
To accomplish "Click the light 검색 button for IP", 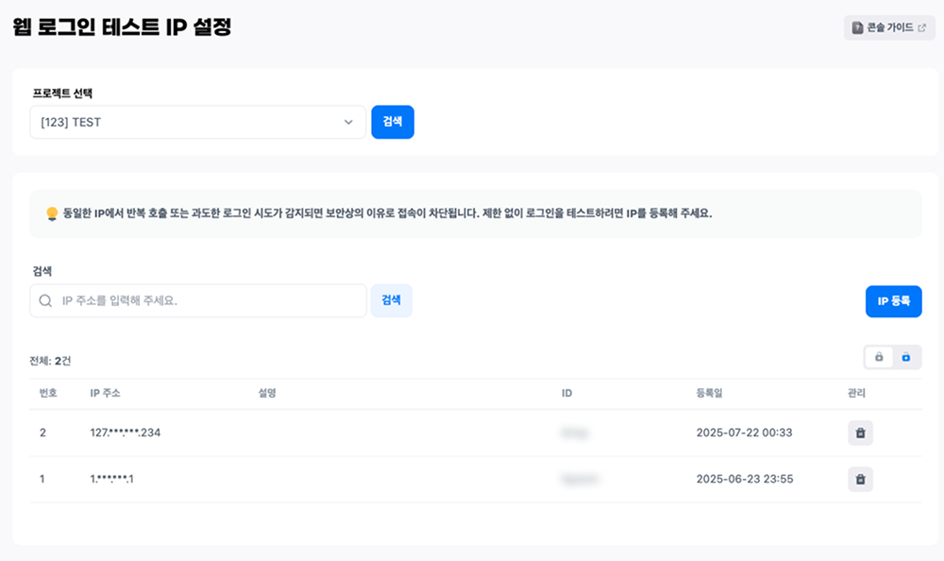I will pyautogui.click(x=391, y=300).
